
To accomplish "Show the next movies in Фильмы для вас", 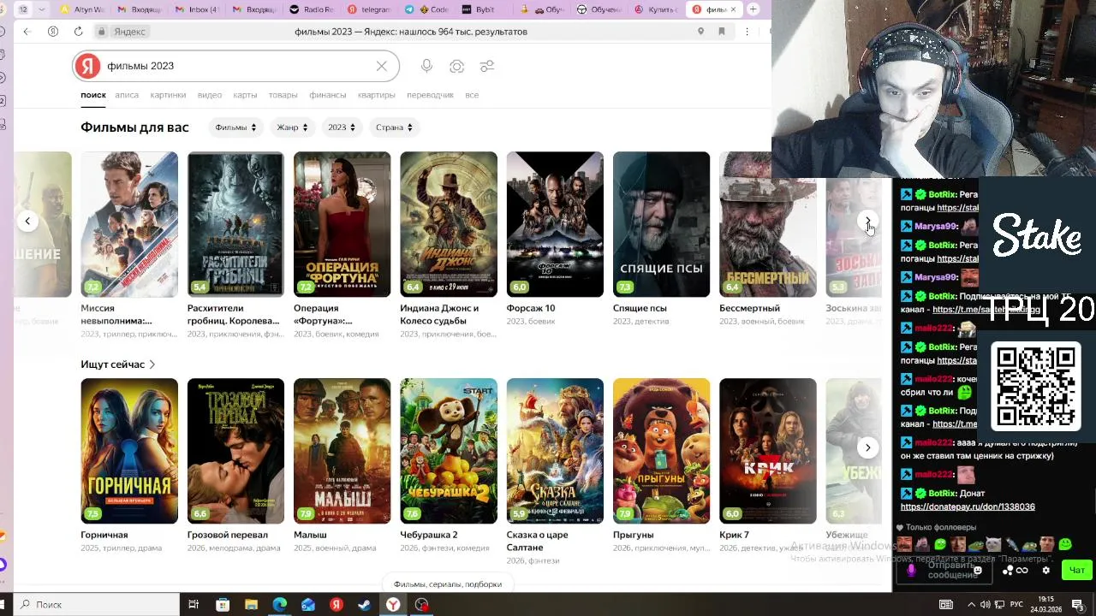I will [867, 221].
